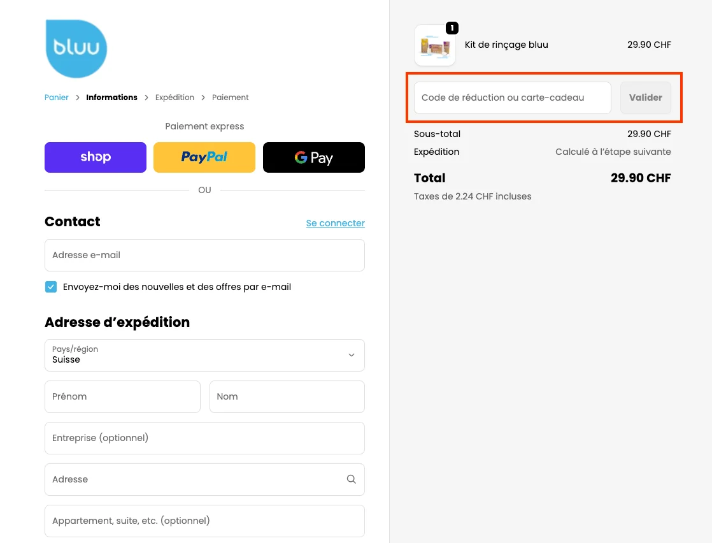712x543 pixels.
Task: Uncheck the email news and offers checkbox
Action: click(51, 287)
